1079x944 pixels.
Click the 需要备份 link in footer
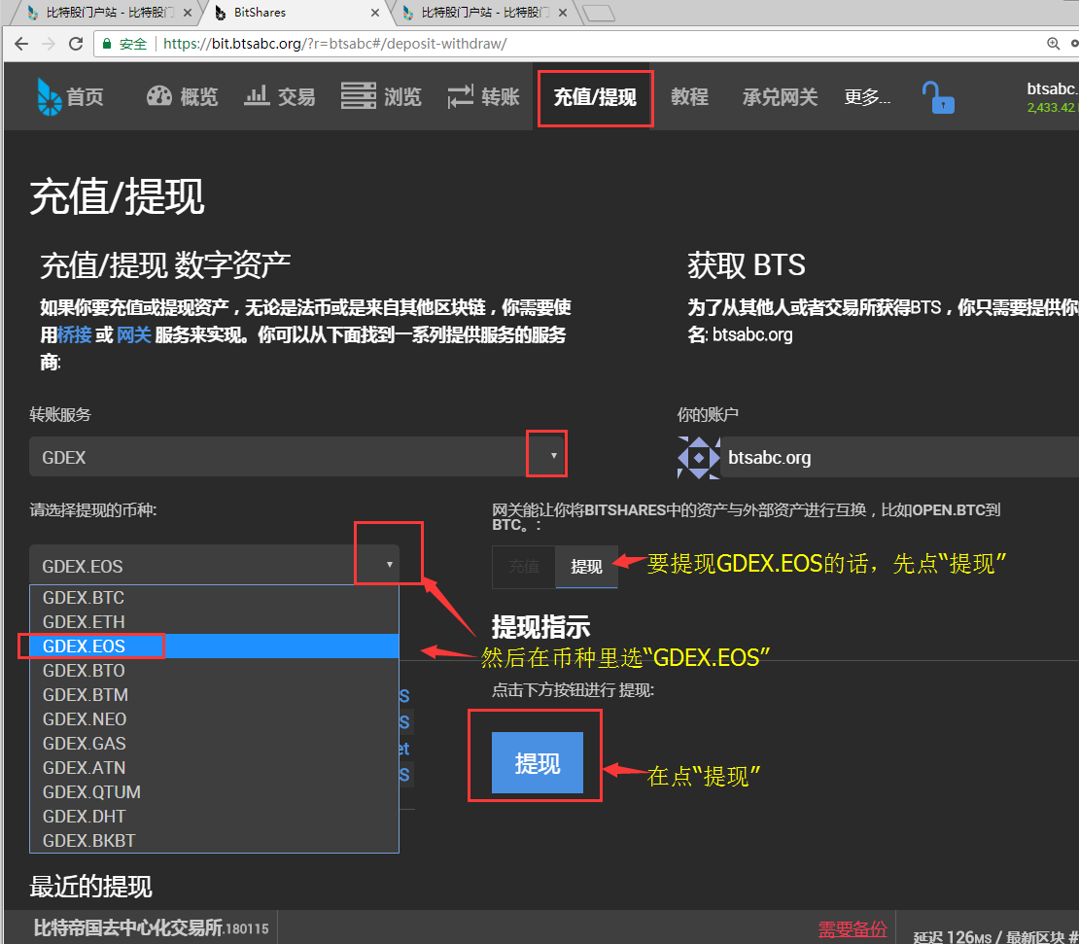853,928
